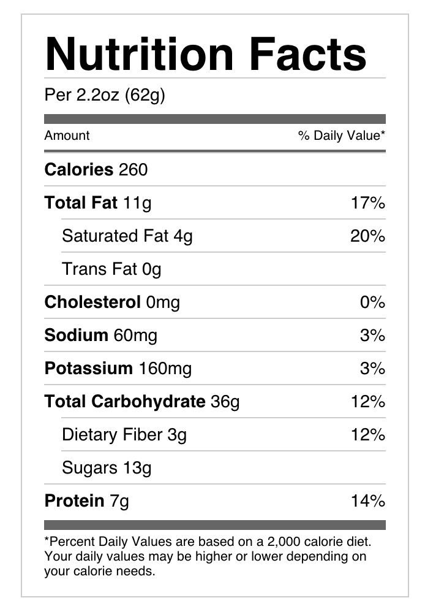The width and height of the screenshot is (425, 606).
Task: Click the 20% value for Saturated Fat
Action: click(367, 236)
